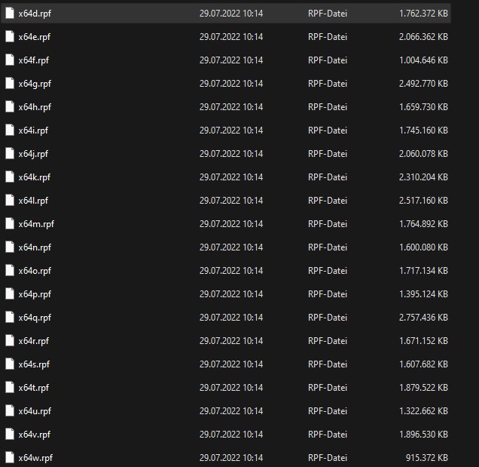
Task: Click the file icon of x64r.rpf
Action: (10, 340)
